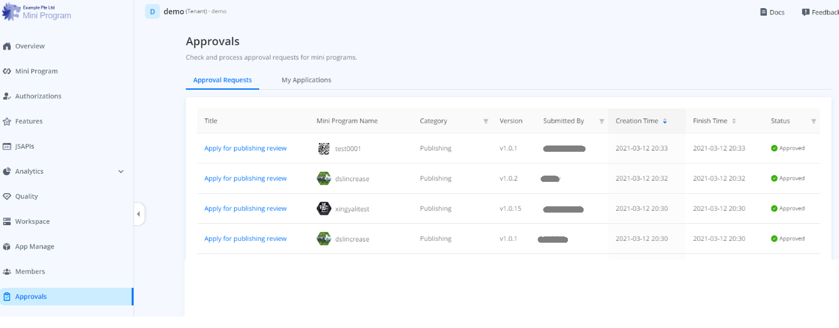Open the Status column filter
Screen dimensions: 839x328
(813, 122)
